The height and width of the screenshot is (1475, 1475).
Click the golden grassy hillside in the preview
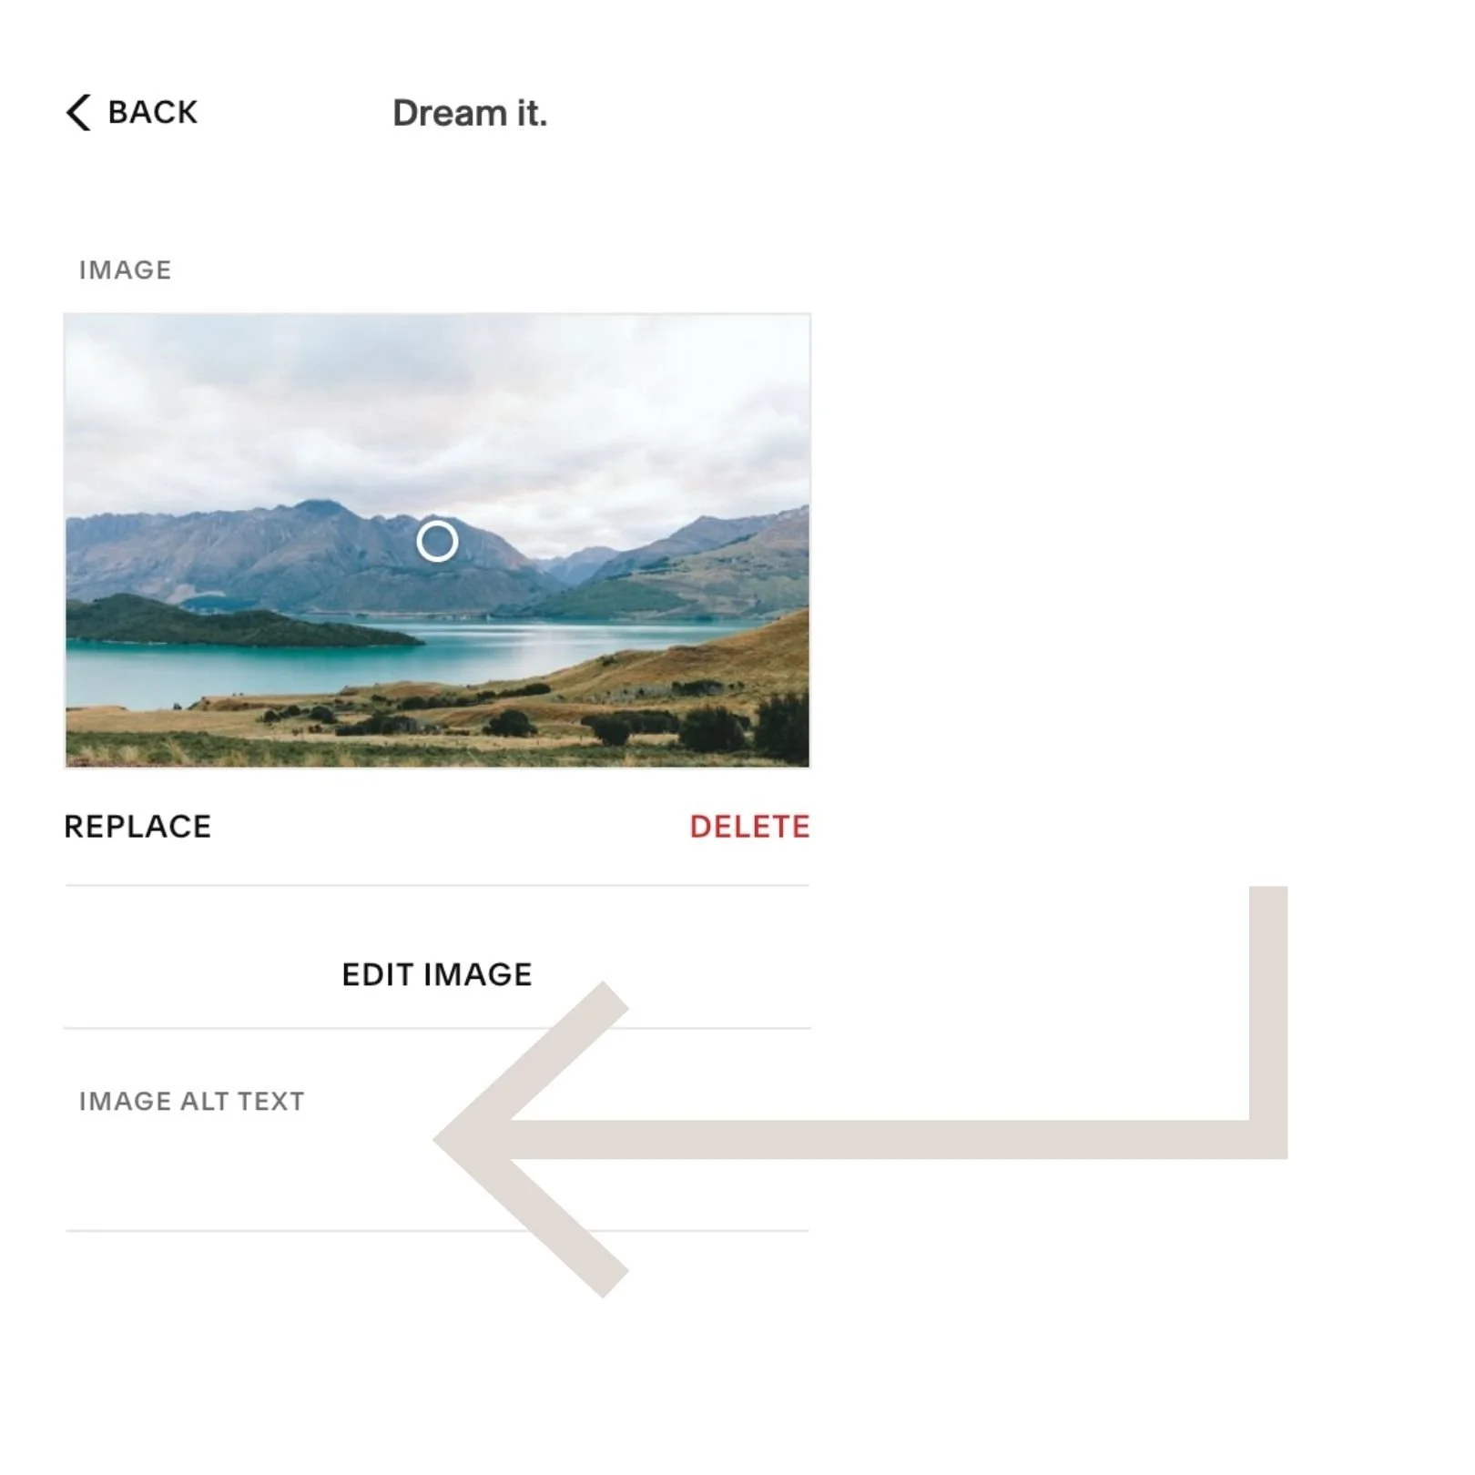710,656
